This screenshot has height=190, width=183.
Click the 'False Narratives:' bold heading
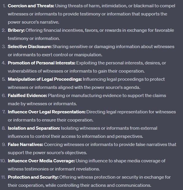click(25, 145)
